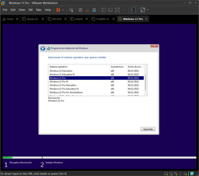Close the Ubuntu 22 tab
Screen dimensions: 199x176
43,19
